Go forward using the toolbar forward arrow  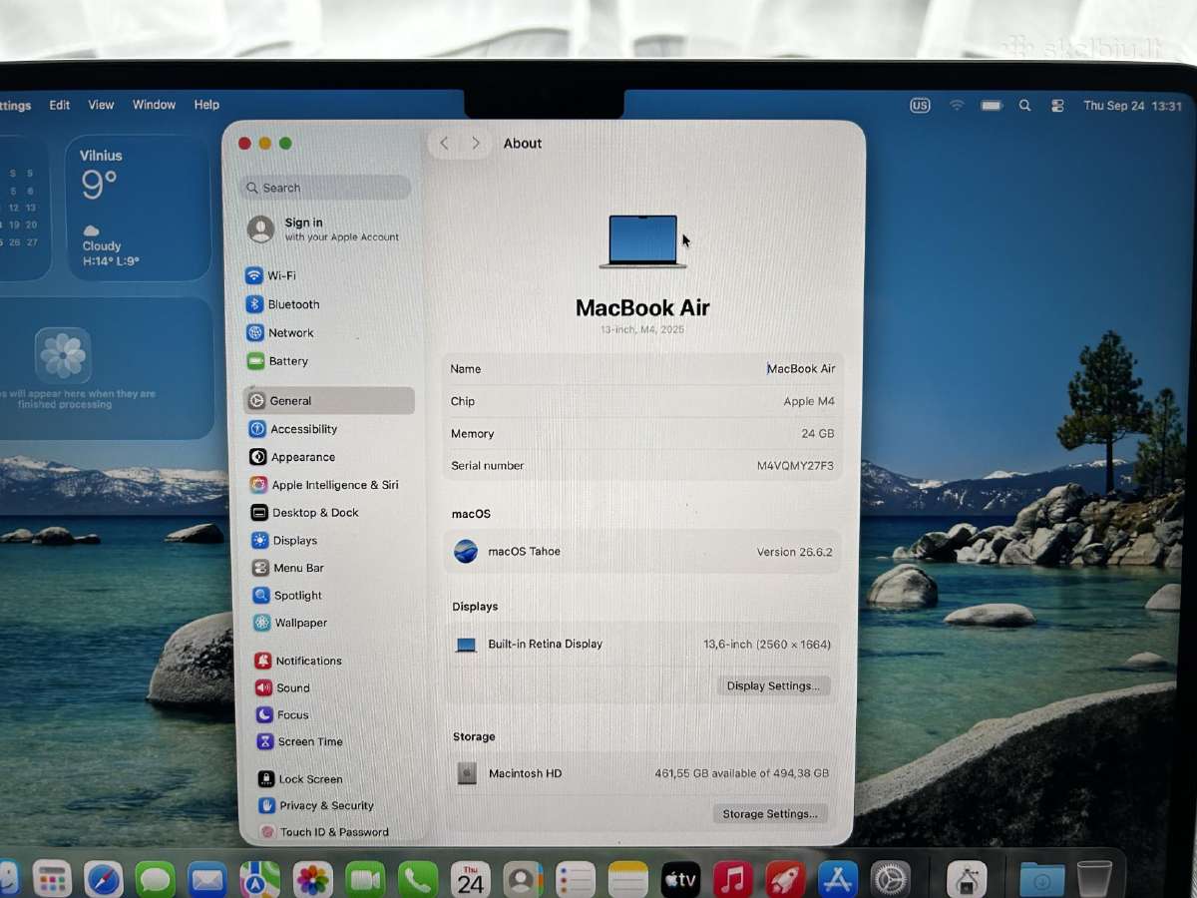[476, 144]
